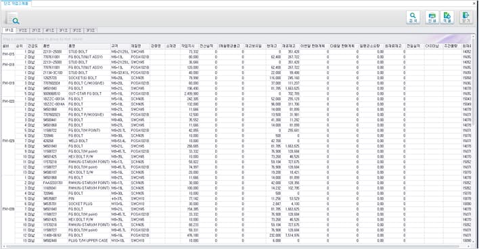Export the grid with the Excel icon
Viewport: 479px width, 249px height.
coord(447,18)
